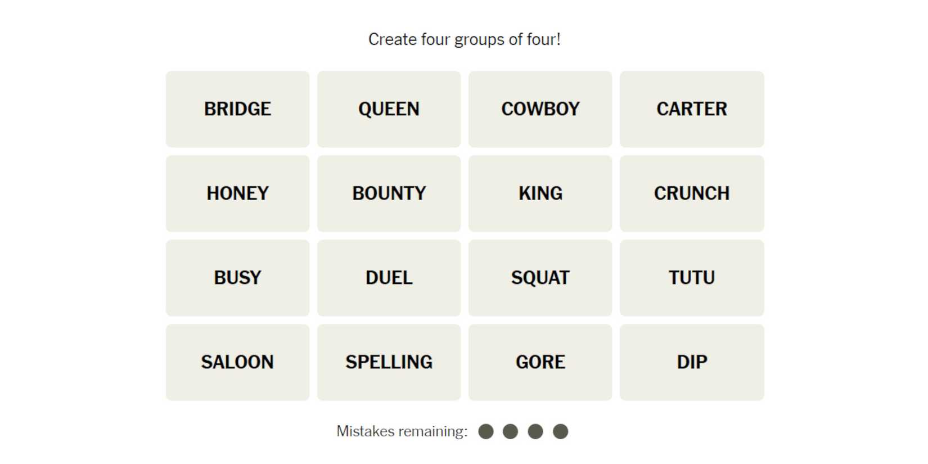The image size is (928, 464).
Task: Click the KING word tile
Action: pos(540,193)
